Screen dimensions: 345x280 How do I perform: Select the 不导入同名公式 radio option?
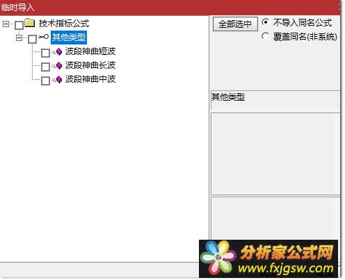click(265, 22)
